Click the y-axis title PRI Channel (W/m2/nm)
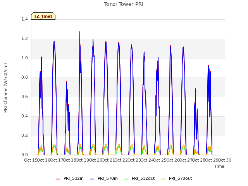This screenshot has width=248, height=186. [x=5, y=88]
